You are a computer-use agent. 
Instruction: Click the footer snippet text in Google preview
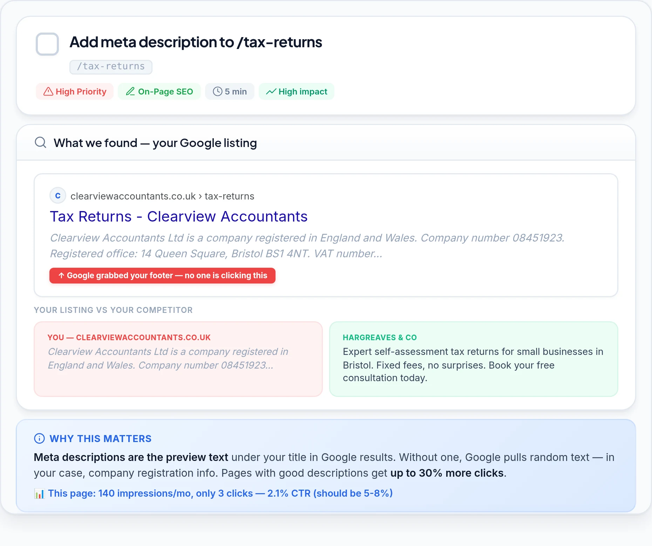(307, 246)
